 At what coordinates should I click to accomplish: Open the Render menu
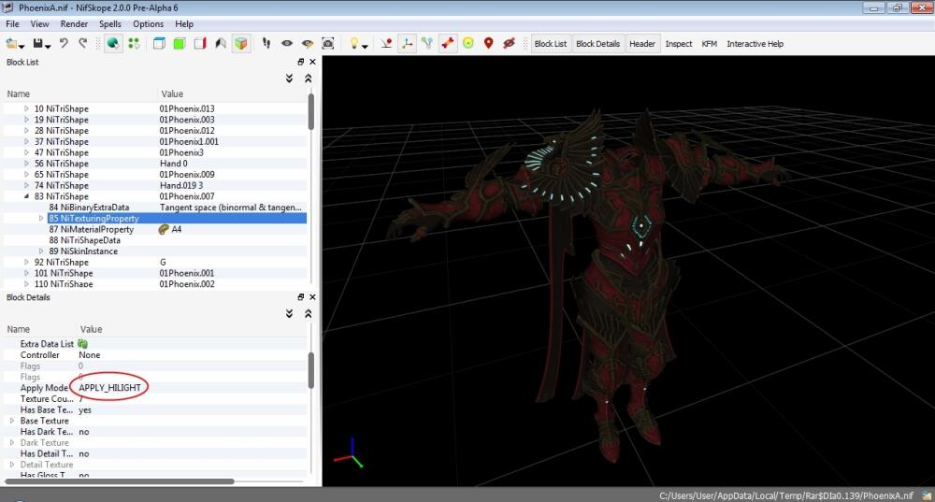click(74, 24)
